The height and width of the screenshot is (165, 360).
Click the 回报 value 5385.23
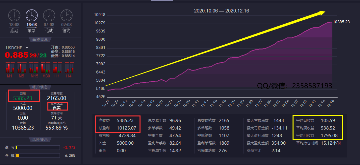click(x=23, y=98)
